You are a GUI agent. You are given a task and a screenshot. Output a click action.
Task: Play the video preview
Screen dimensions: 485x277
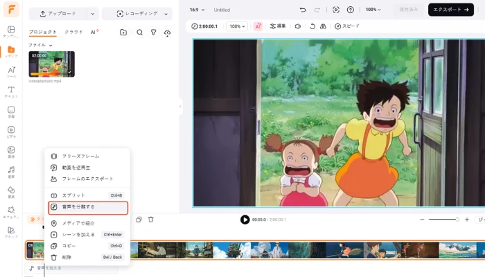point(245,220)
